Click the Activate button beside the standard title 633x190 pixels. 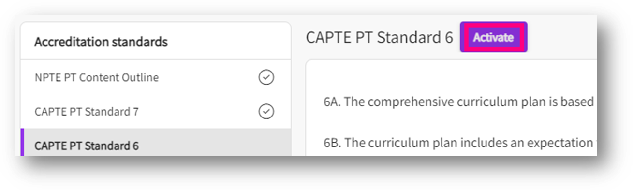[x=493, y=37]
